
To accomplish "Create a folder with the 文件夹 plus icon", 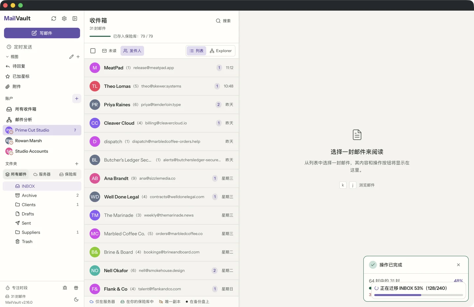I will tap(77, 164).
